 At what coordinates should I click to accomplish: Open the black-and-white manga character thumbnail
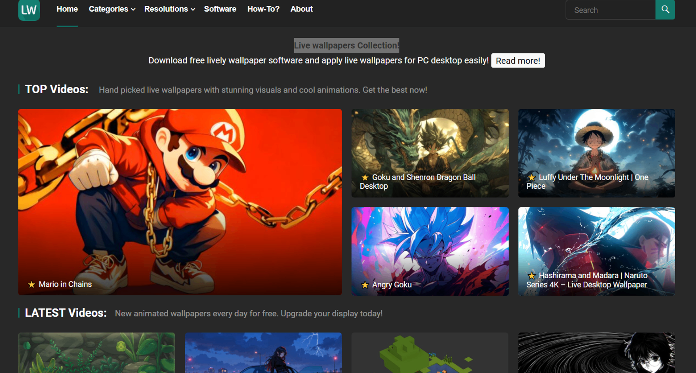pos(597,353)
